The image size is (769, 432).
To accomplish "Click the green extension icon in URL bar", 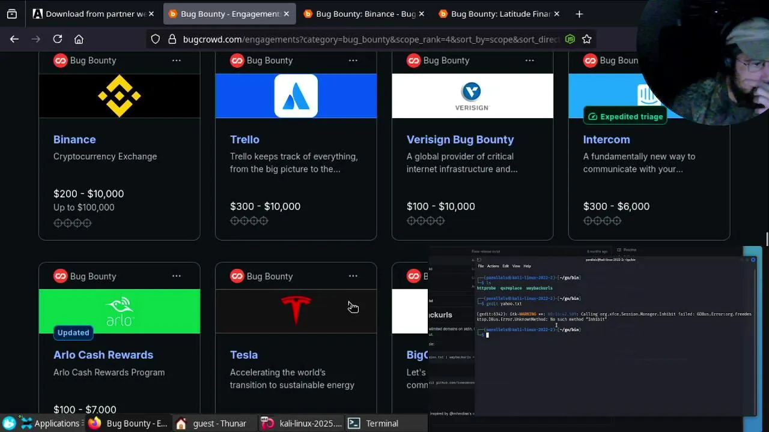I will [570, 39].
